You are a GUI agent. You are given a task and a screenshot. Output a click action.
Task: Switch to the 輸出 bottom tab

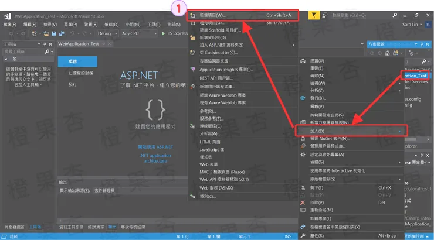112,227
